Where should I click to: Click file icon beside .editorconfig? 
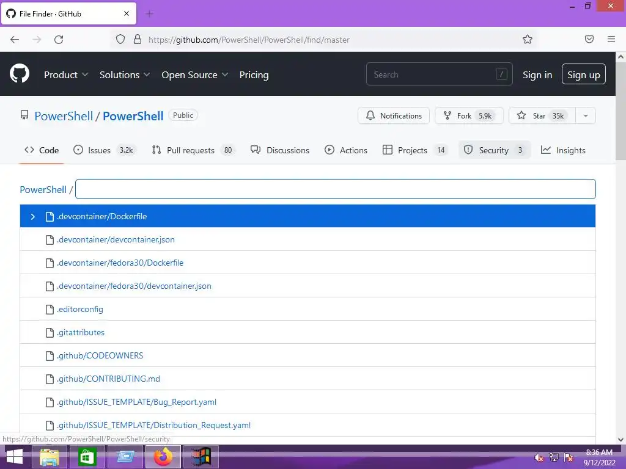pos(50,310)
